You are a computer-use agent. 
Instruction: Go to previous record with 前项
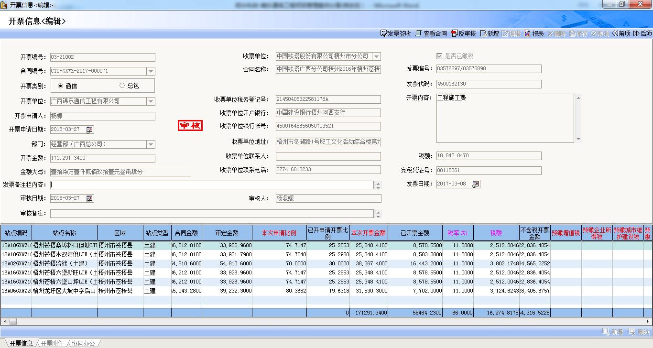621,33
